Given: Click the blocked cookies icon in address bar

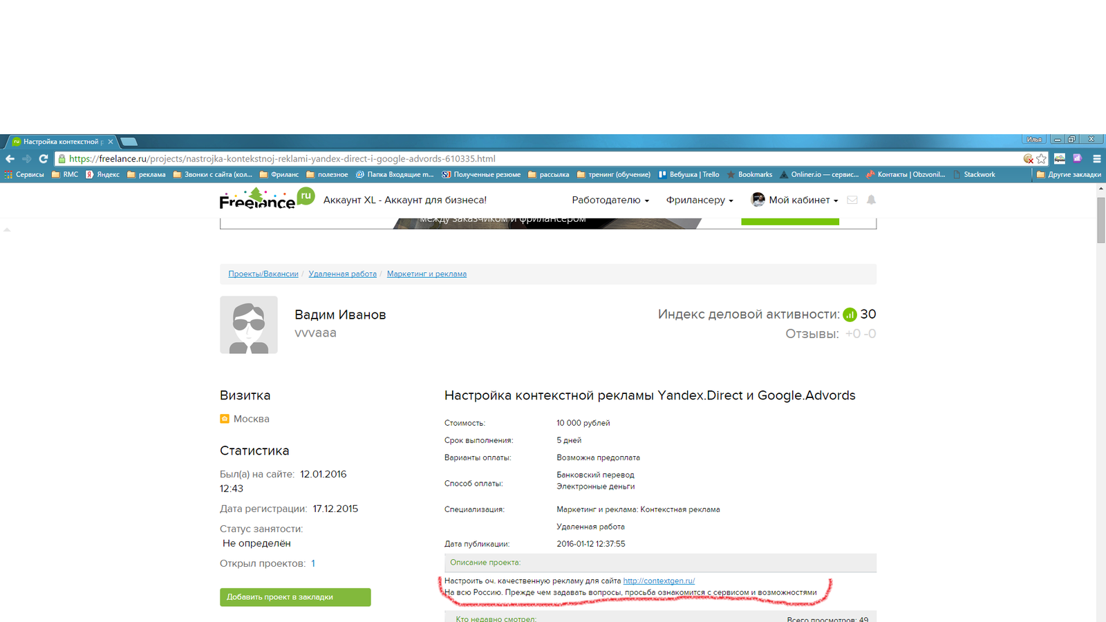Looking at the screenshot, I should (x=1029, y=159).
